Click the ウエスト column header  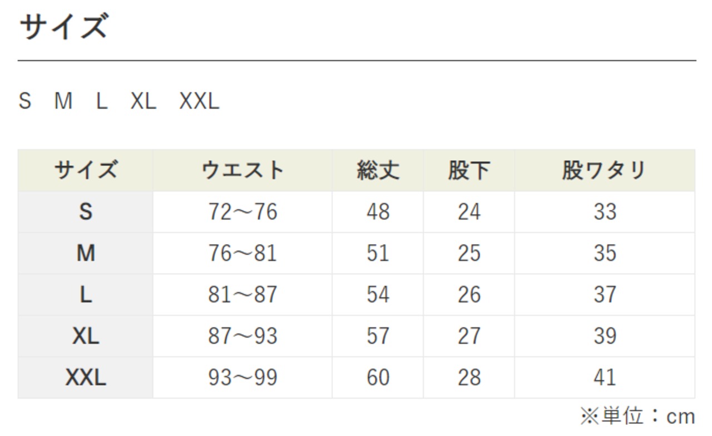(x=243, y=170)
